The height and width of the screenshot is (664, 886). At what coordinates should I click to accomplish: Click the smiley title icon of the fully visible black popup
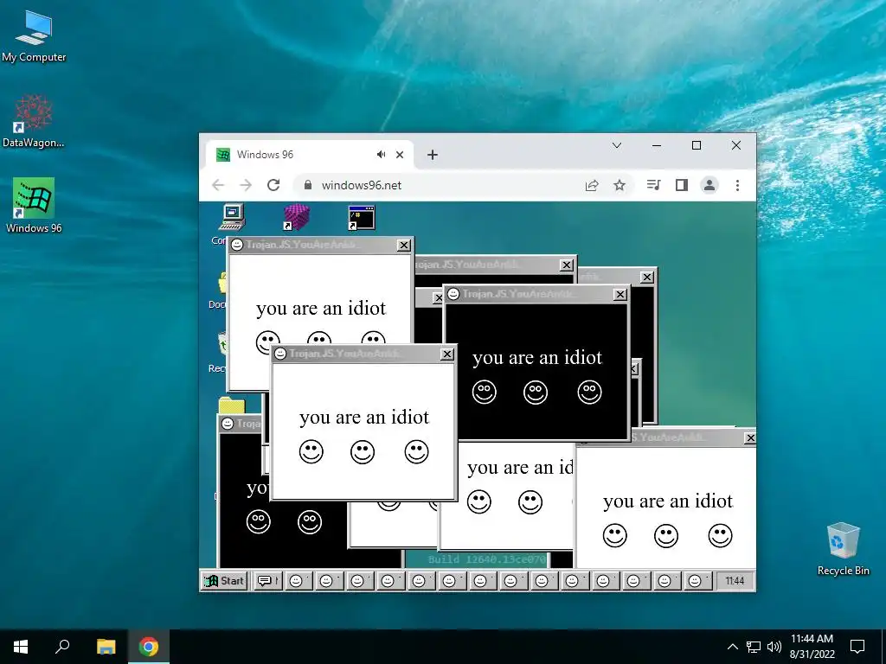pyautogui.click(x=453, y=294)
